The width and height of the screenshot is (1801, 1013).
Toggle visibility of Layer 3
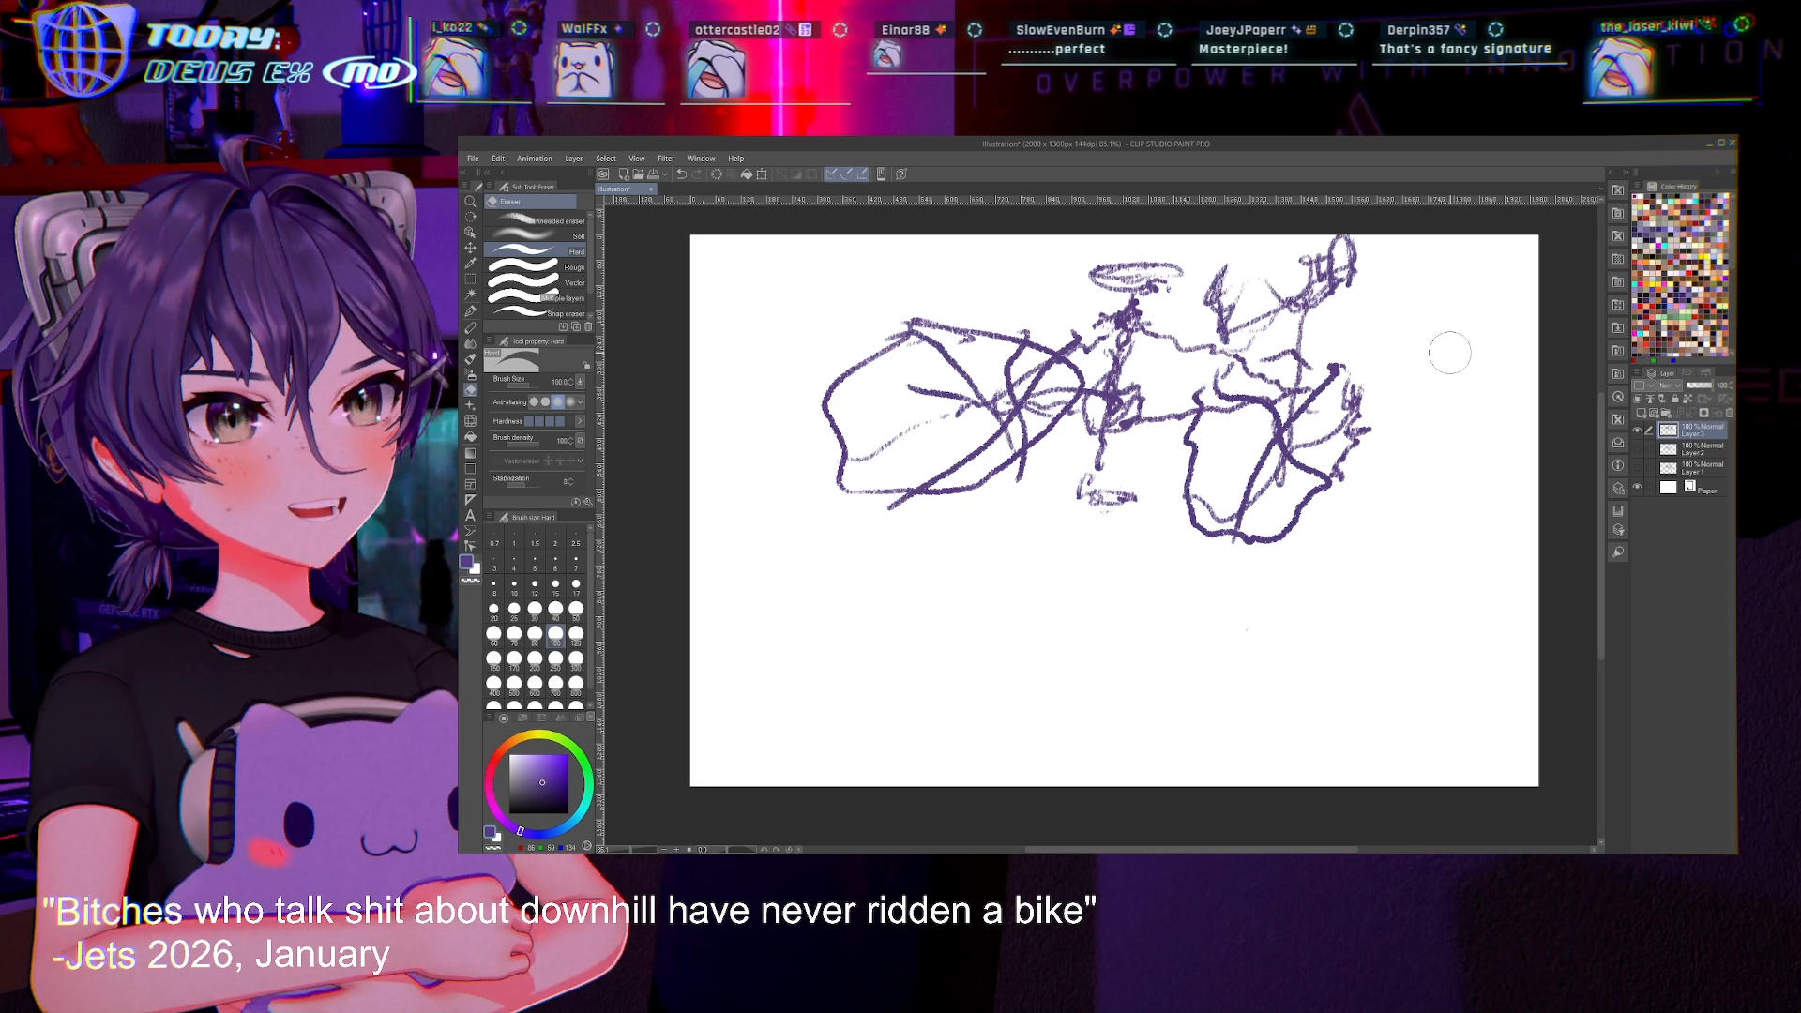[x=1638, y=431]
